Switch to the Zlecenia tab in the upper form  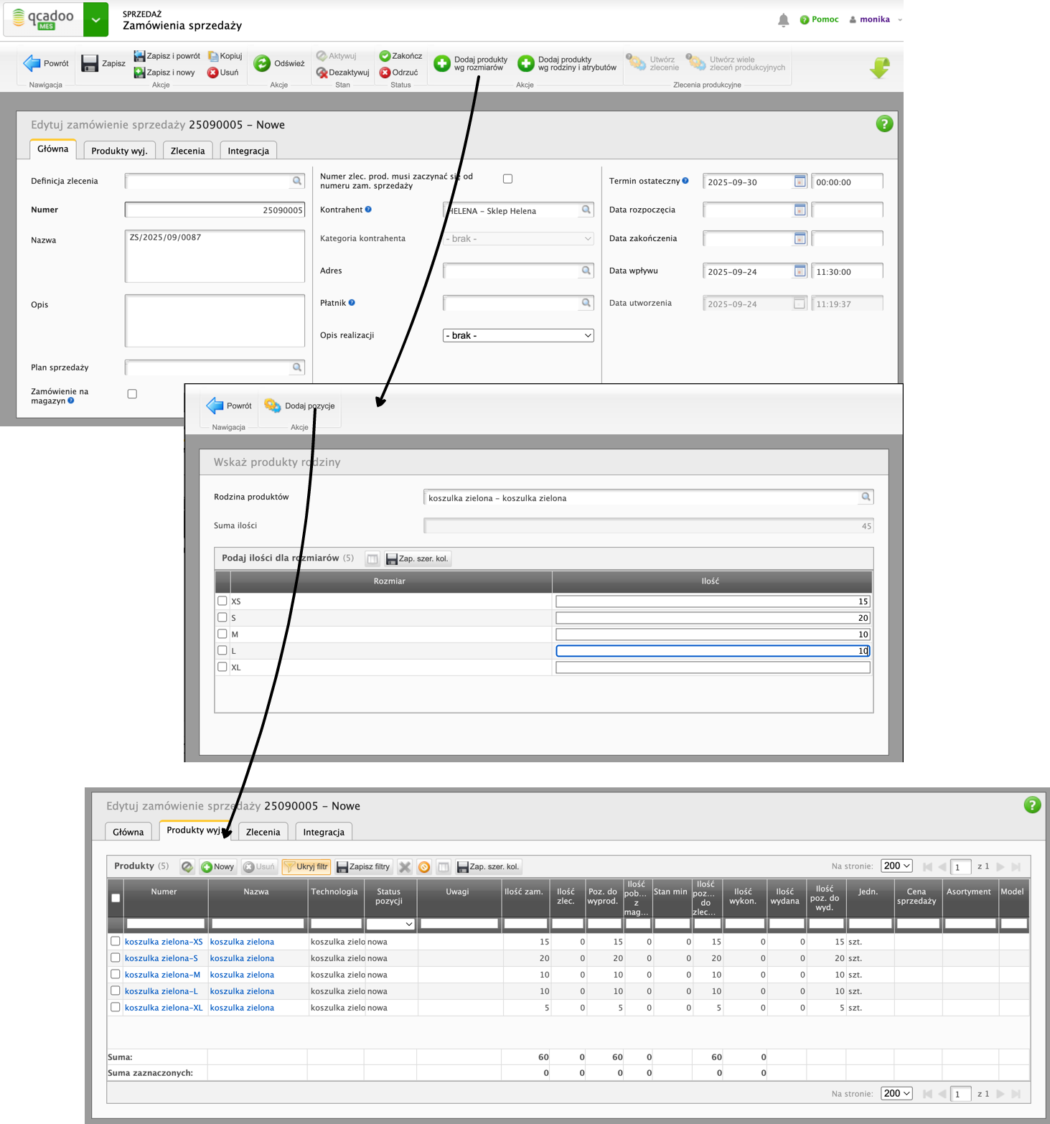click(x=187, y=151)
